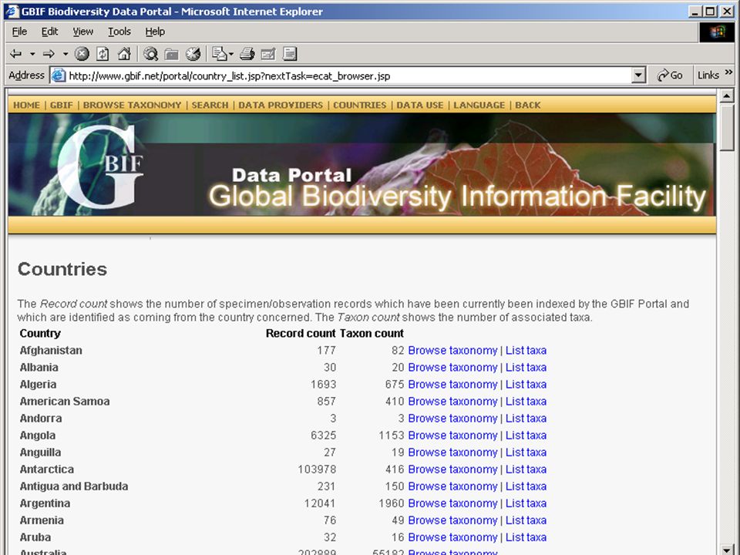Open DATA PROVIDERS in the navigation bar
Image resolution: width=740 pixels, height=555 pixels.
[281, 106]
